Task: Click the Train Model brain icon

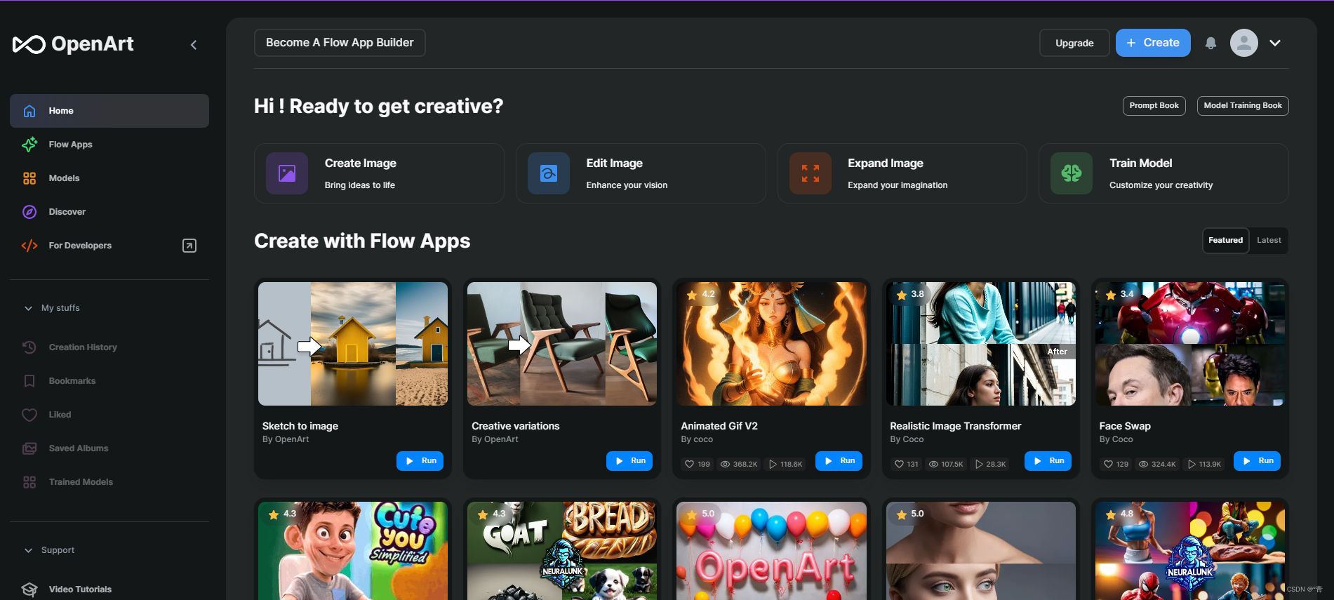Action: click(x=1072, y=173)
